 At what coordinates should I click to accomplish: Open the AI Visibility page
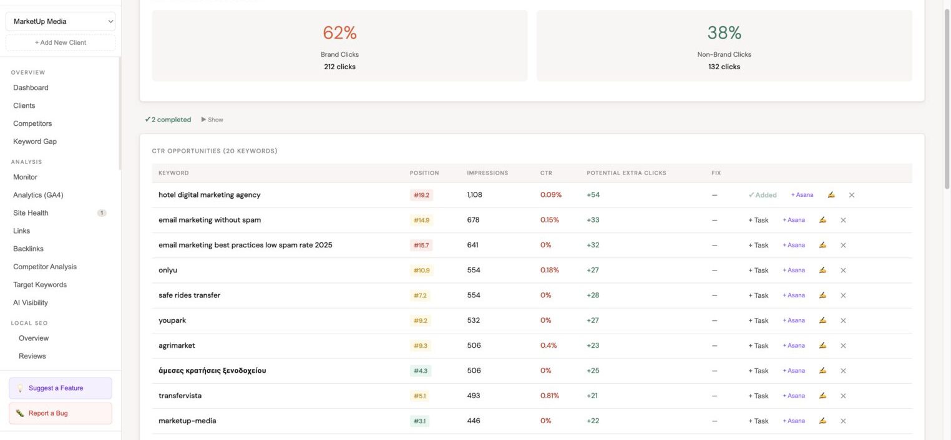[31, 302]
